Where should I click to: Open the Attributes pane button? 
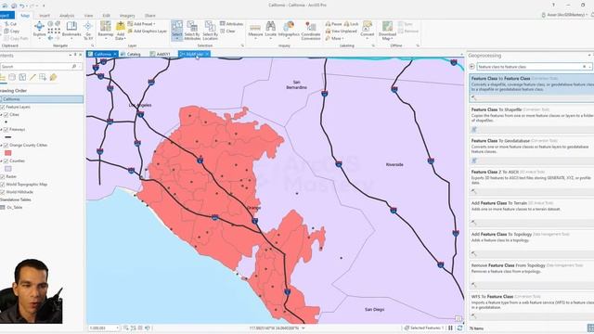pyautogui.click(x=231, y=24)
